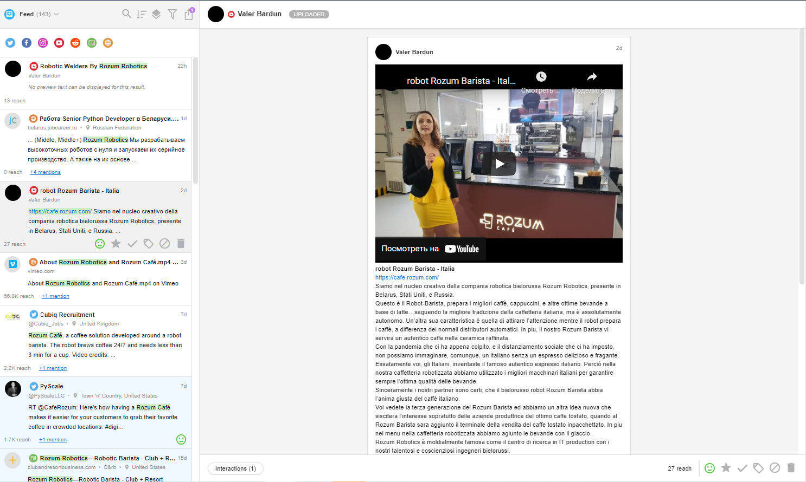The height and width of the screenshot is (482, 806).
Task: Set sentiment in bottom action bar
Action: tap(709, 468)
